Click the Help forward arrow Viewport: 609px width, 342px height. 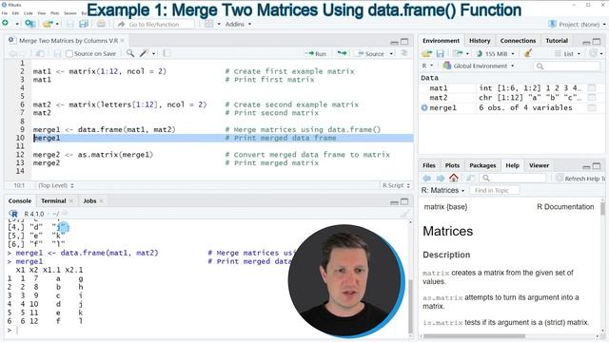point(441,178)
